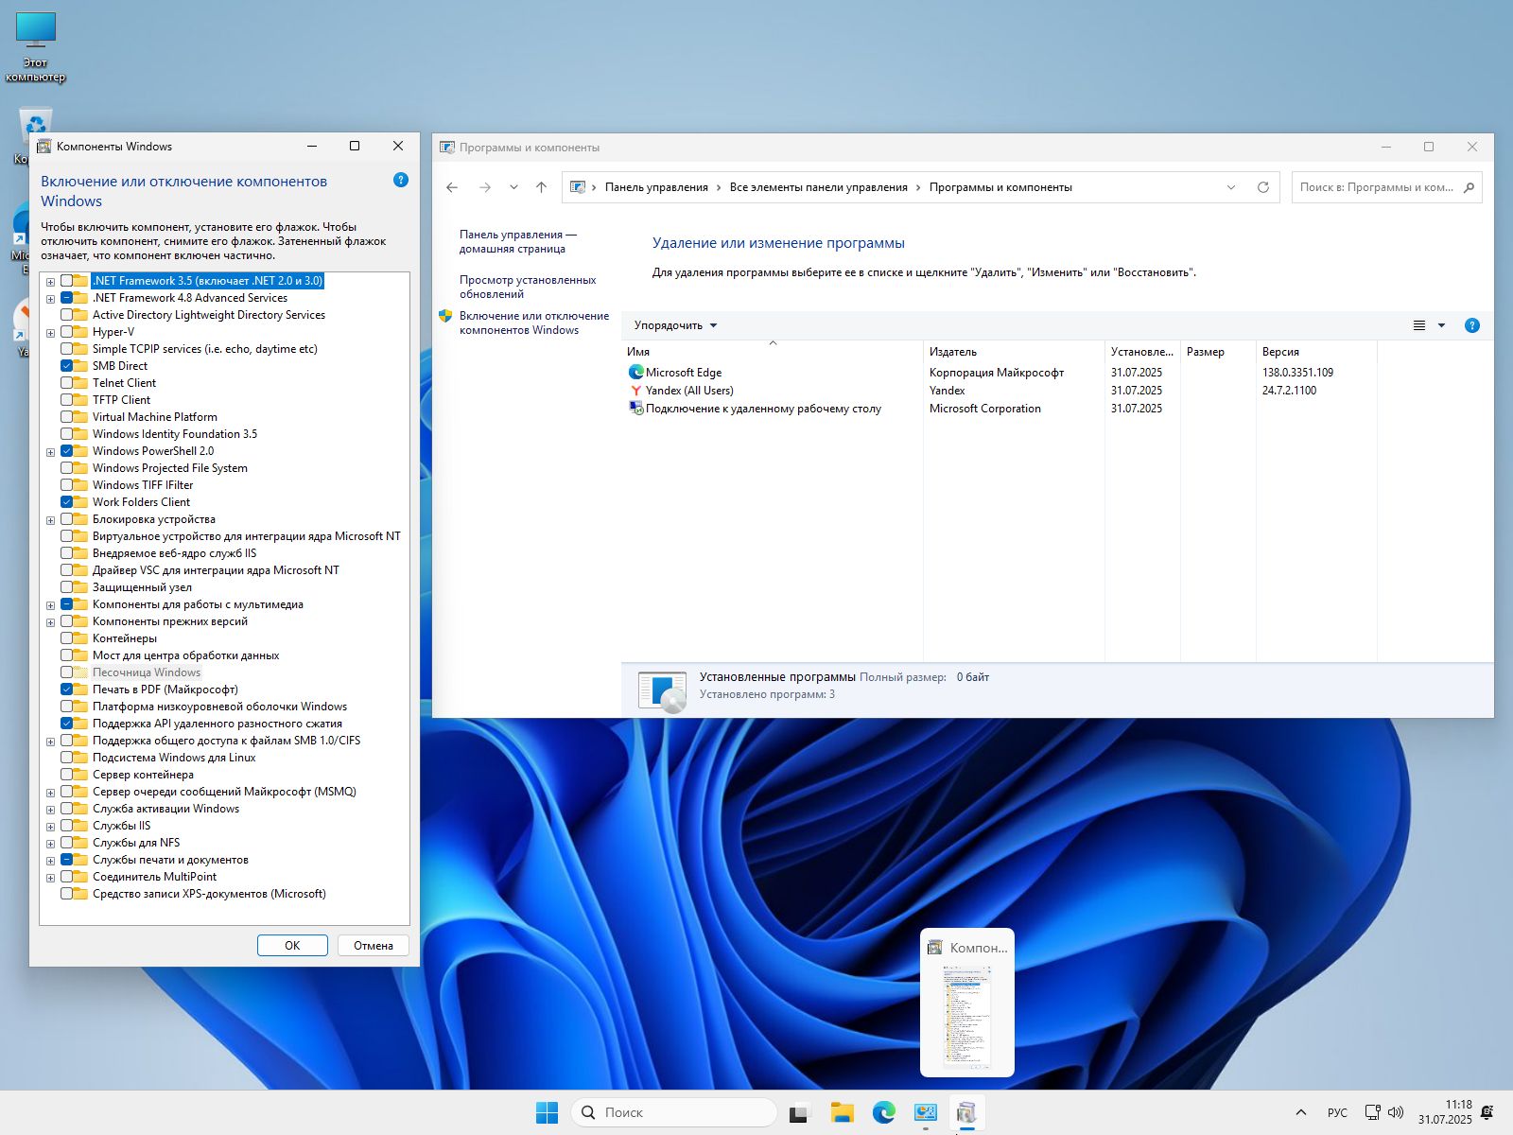Open the clock showing 11:18
This screenshot has height=1135, width=1513.
point(1445,1112)
